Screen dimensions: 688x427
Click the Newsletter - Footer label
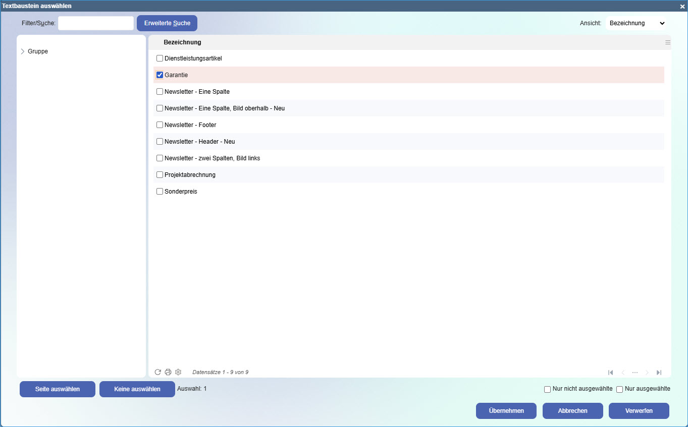(x=190, y=125)
